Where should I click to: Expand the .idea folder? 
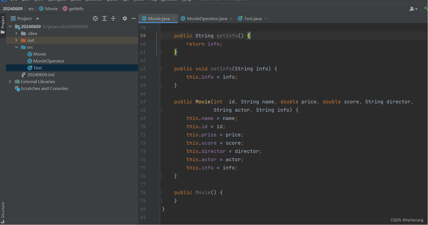coord(16,33)
